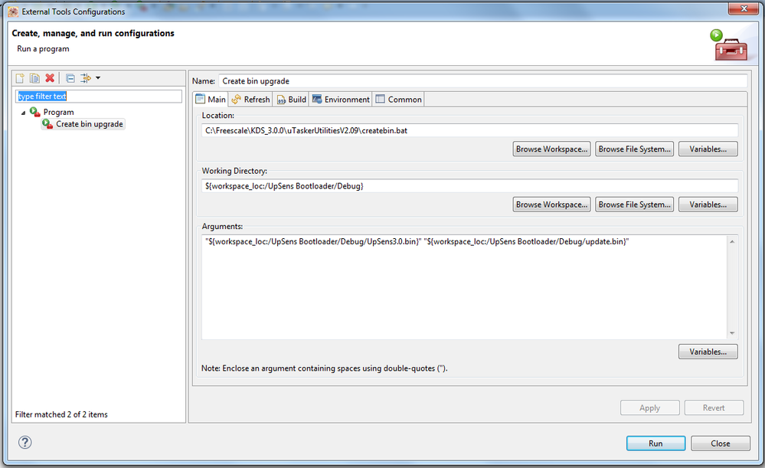The height and width of the screenshot is (468, 765).
Task: Click Browse File System under Location
Action: point(634,149)
